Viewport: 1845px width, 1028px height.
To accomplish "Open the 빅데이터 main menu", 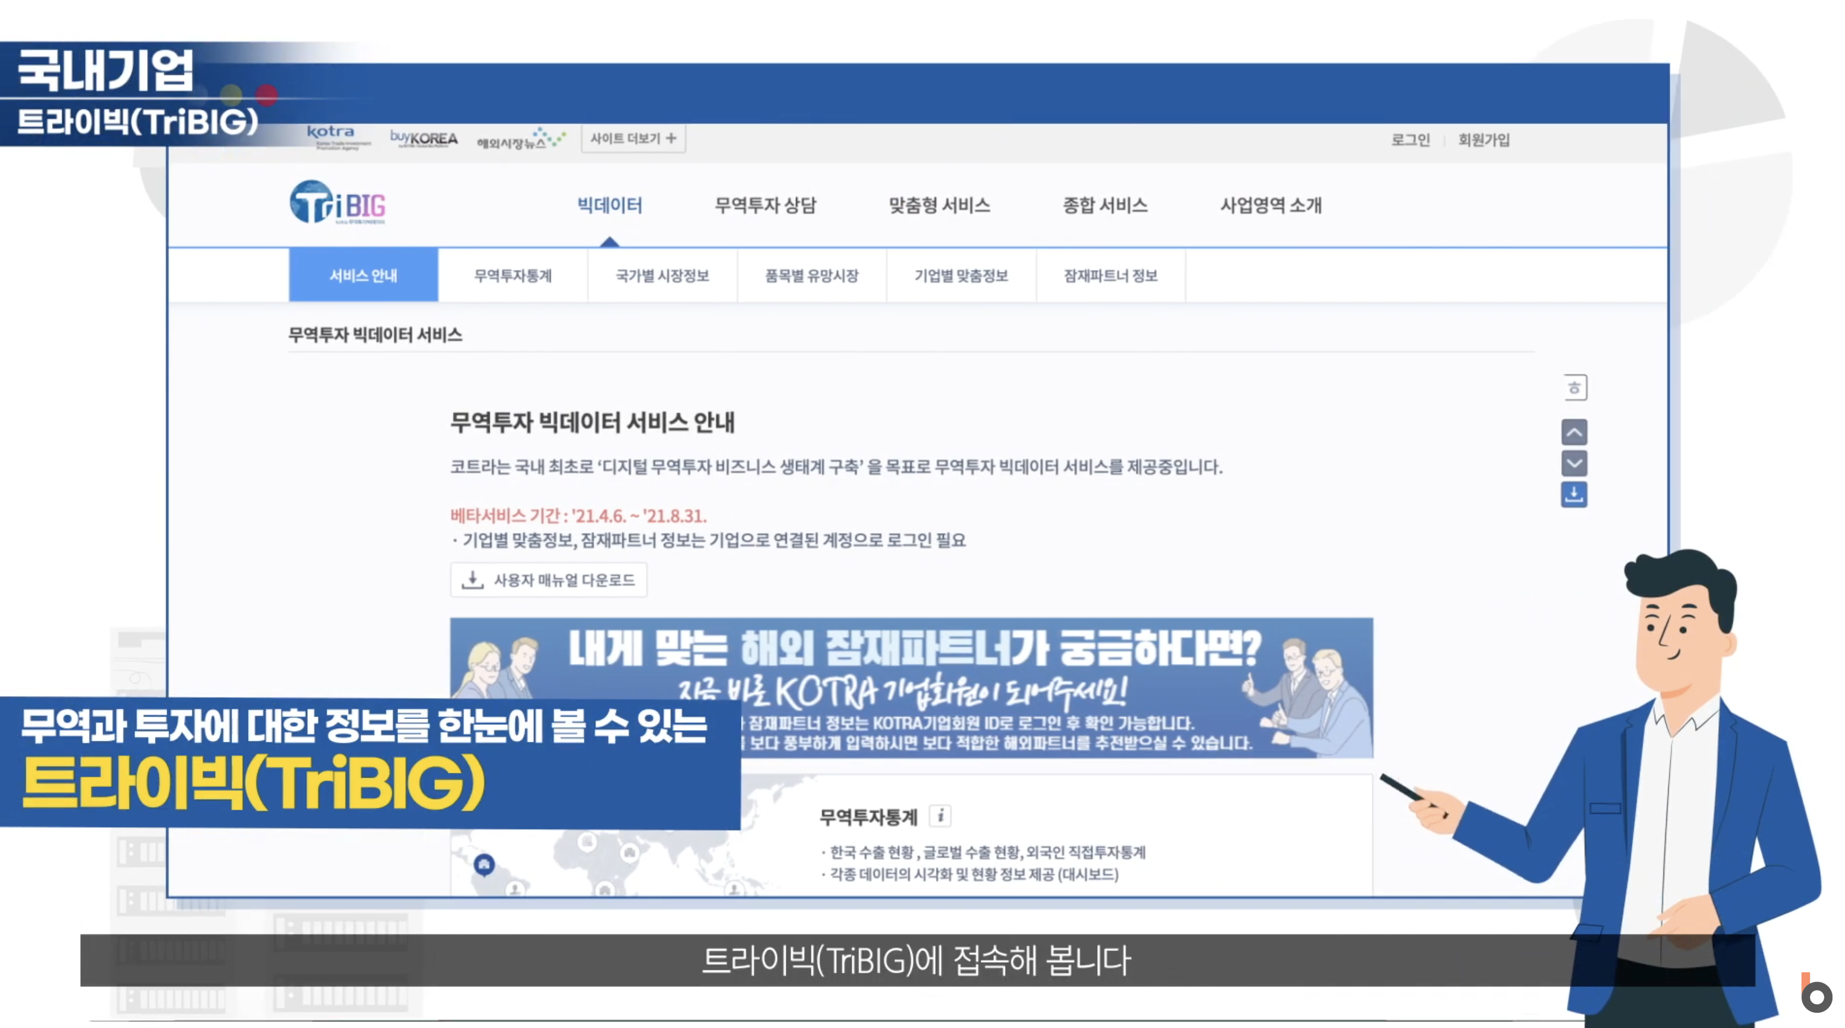I will pyautogui.click(x=610, y=206).
